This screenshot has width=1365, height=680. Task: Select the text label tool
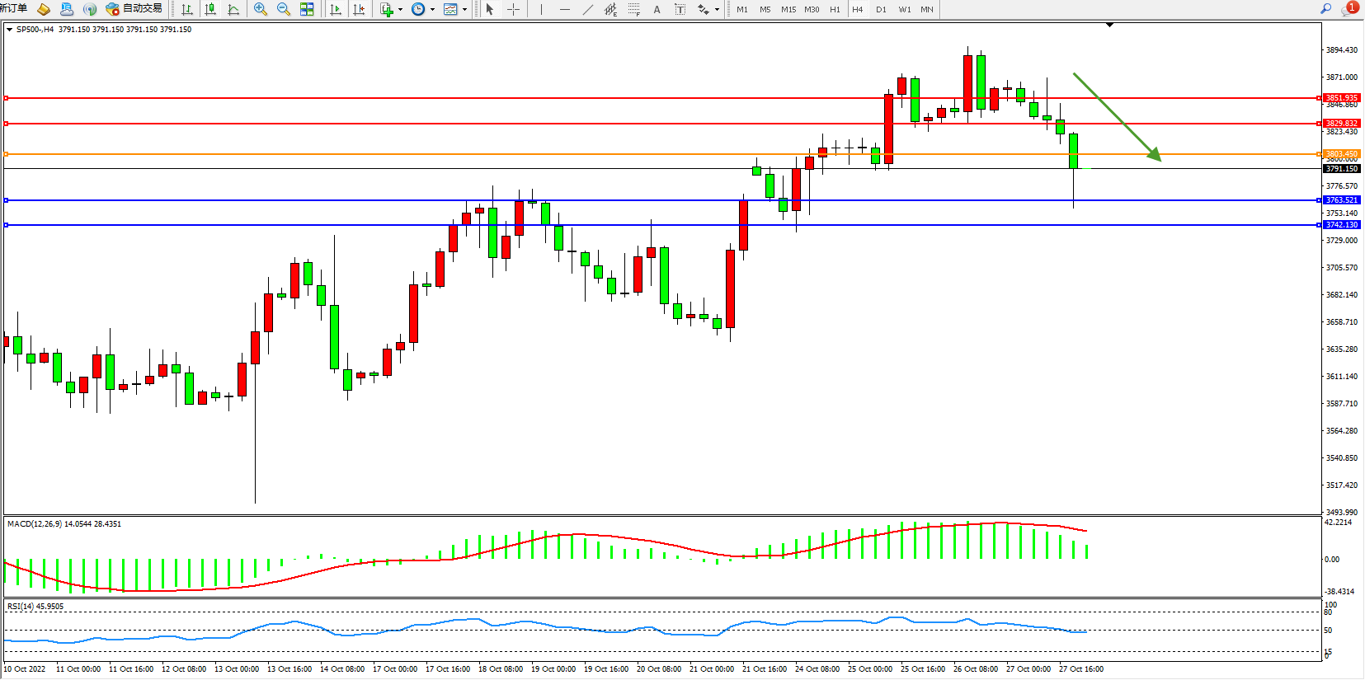click(680, 9)
